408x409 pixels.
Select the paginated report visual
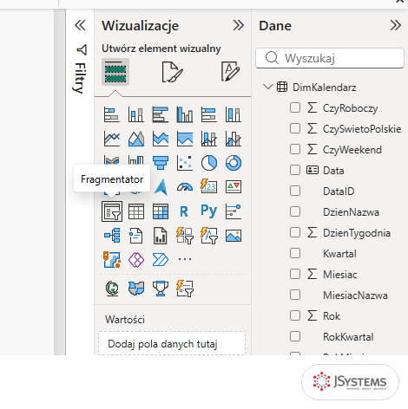pos(161,236)
